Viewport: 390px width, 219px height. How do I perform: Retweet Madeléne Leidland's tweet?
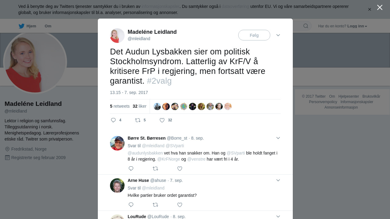pyautogui.click(x=138, y=120)
